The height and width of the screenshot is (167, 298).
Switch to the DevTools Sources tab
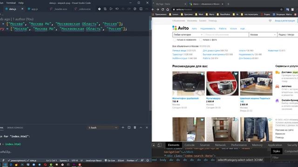tap(205, 145)
